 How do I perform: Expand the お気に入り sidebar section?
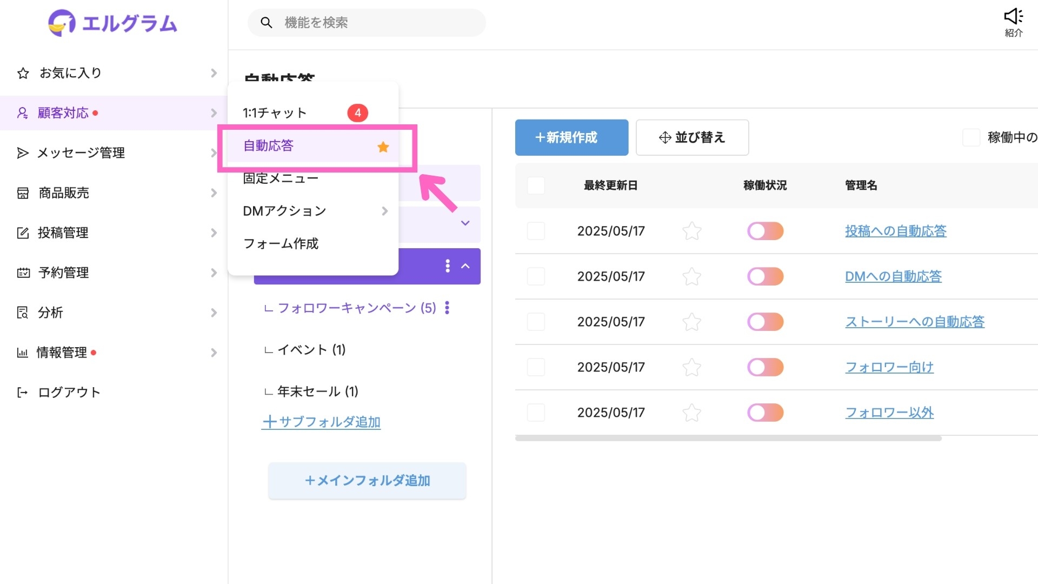(214, 73)
